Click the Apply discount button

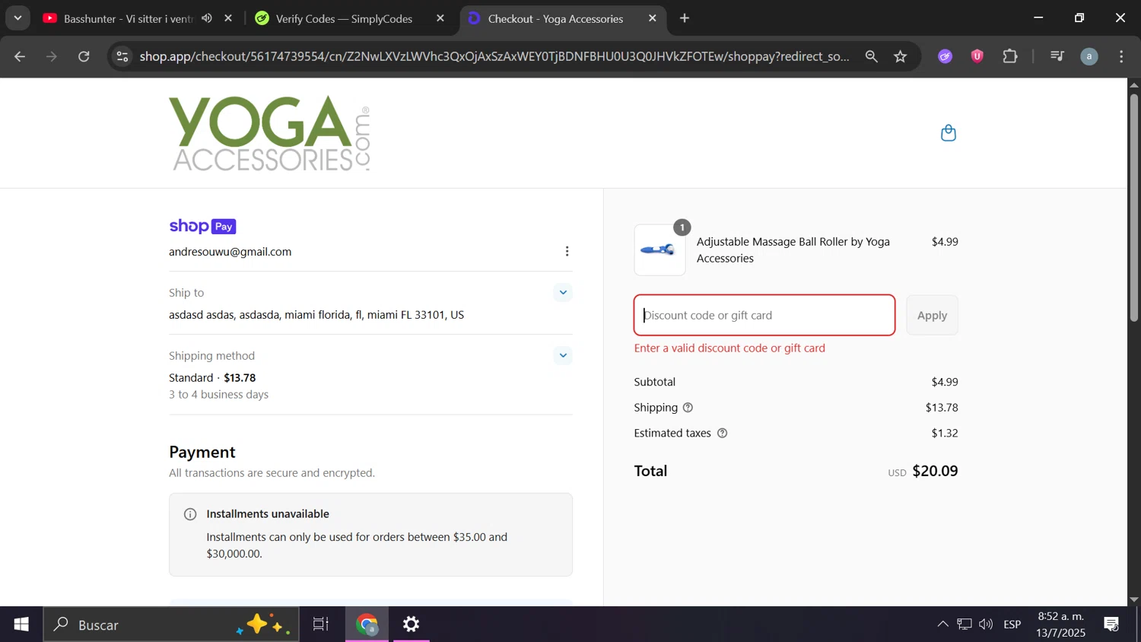pos(932,315)
